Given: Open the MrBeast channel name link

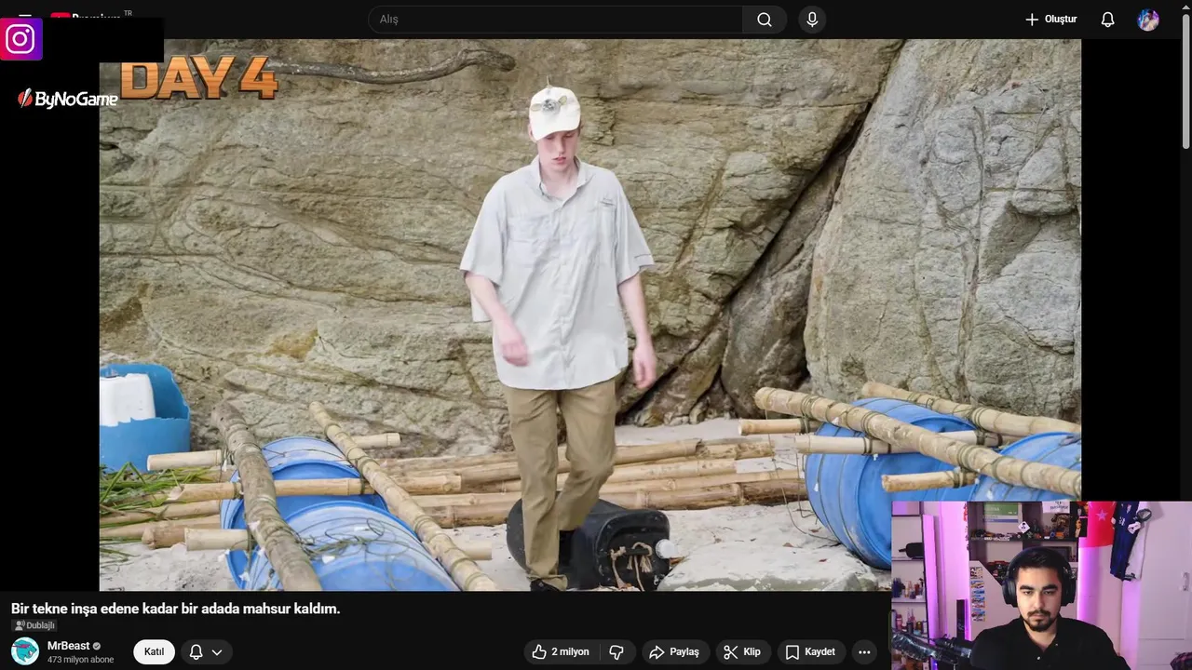Looking at the screenshot, I should pyautogui.click(x=69, y=646).
